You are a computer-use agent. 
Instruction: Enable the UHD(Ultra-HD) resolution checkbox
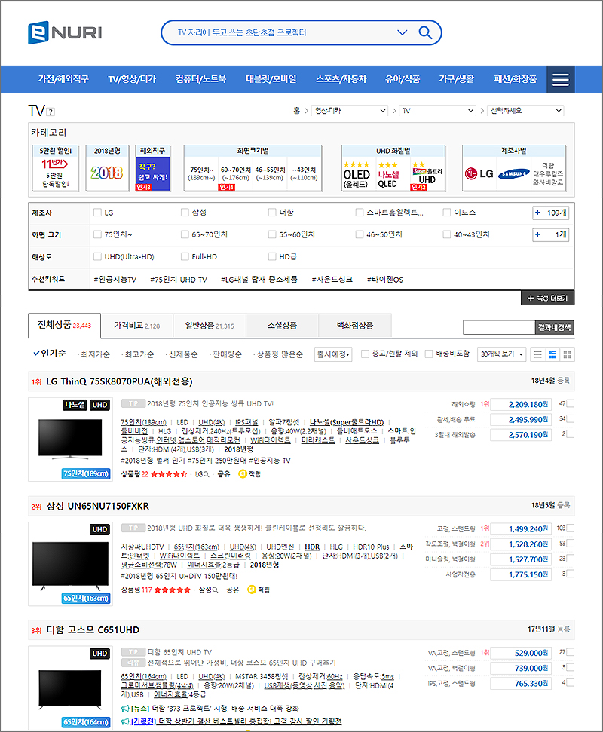97,256
